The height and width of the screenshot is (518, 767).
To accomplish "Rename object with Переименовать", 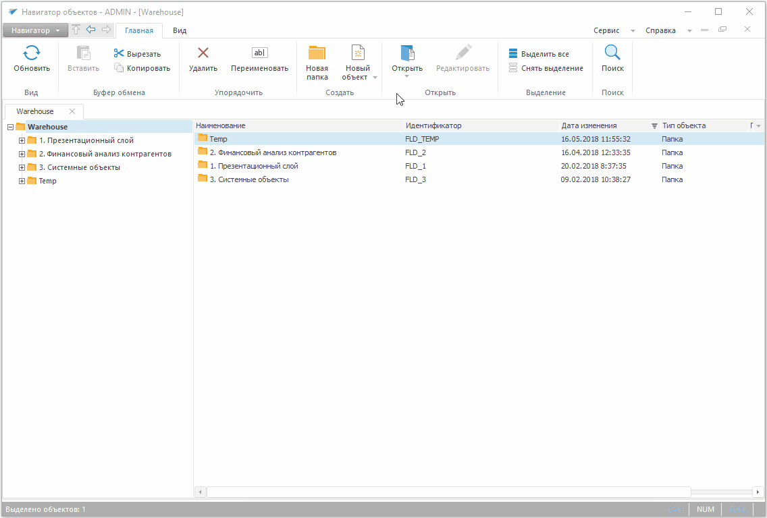I will (259, 59).
